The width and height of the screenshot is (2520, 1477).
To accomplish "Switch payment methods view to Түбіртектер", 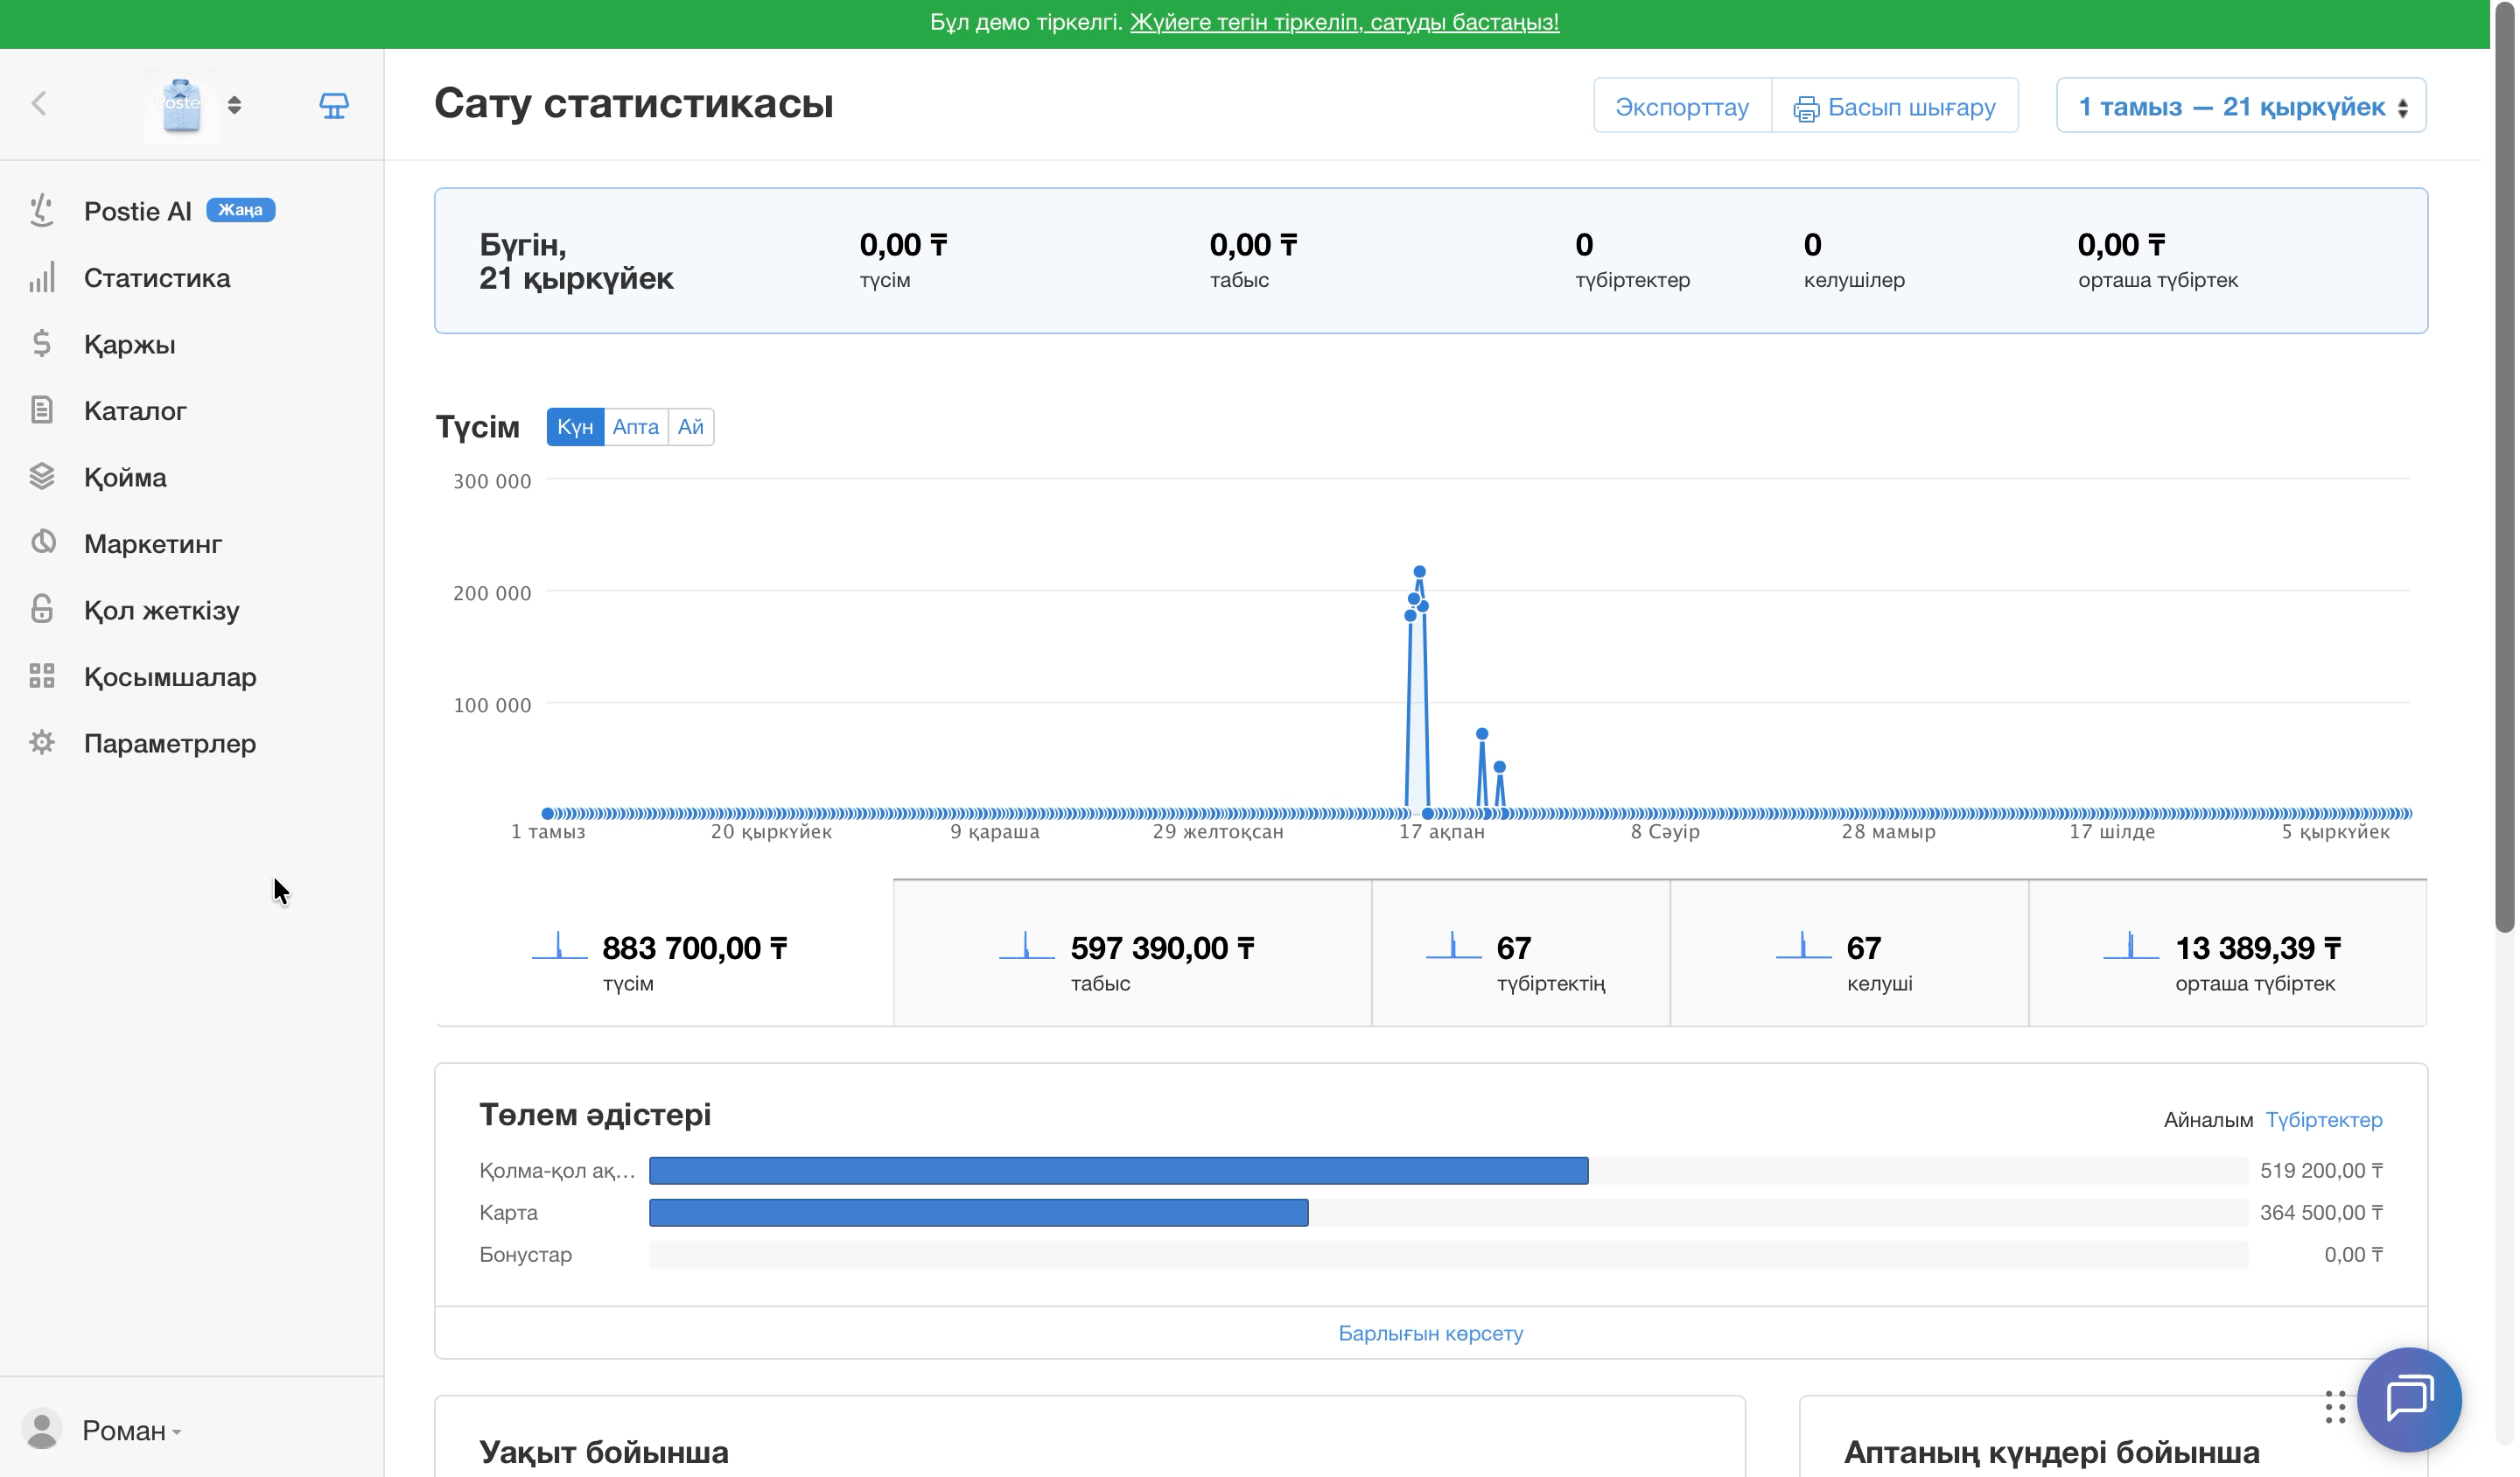I will coord(2324,1120).
